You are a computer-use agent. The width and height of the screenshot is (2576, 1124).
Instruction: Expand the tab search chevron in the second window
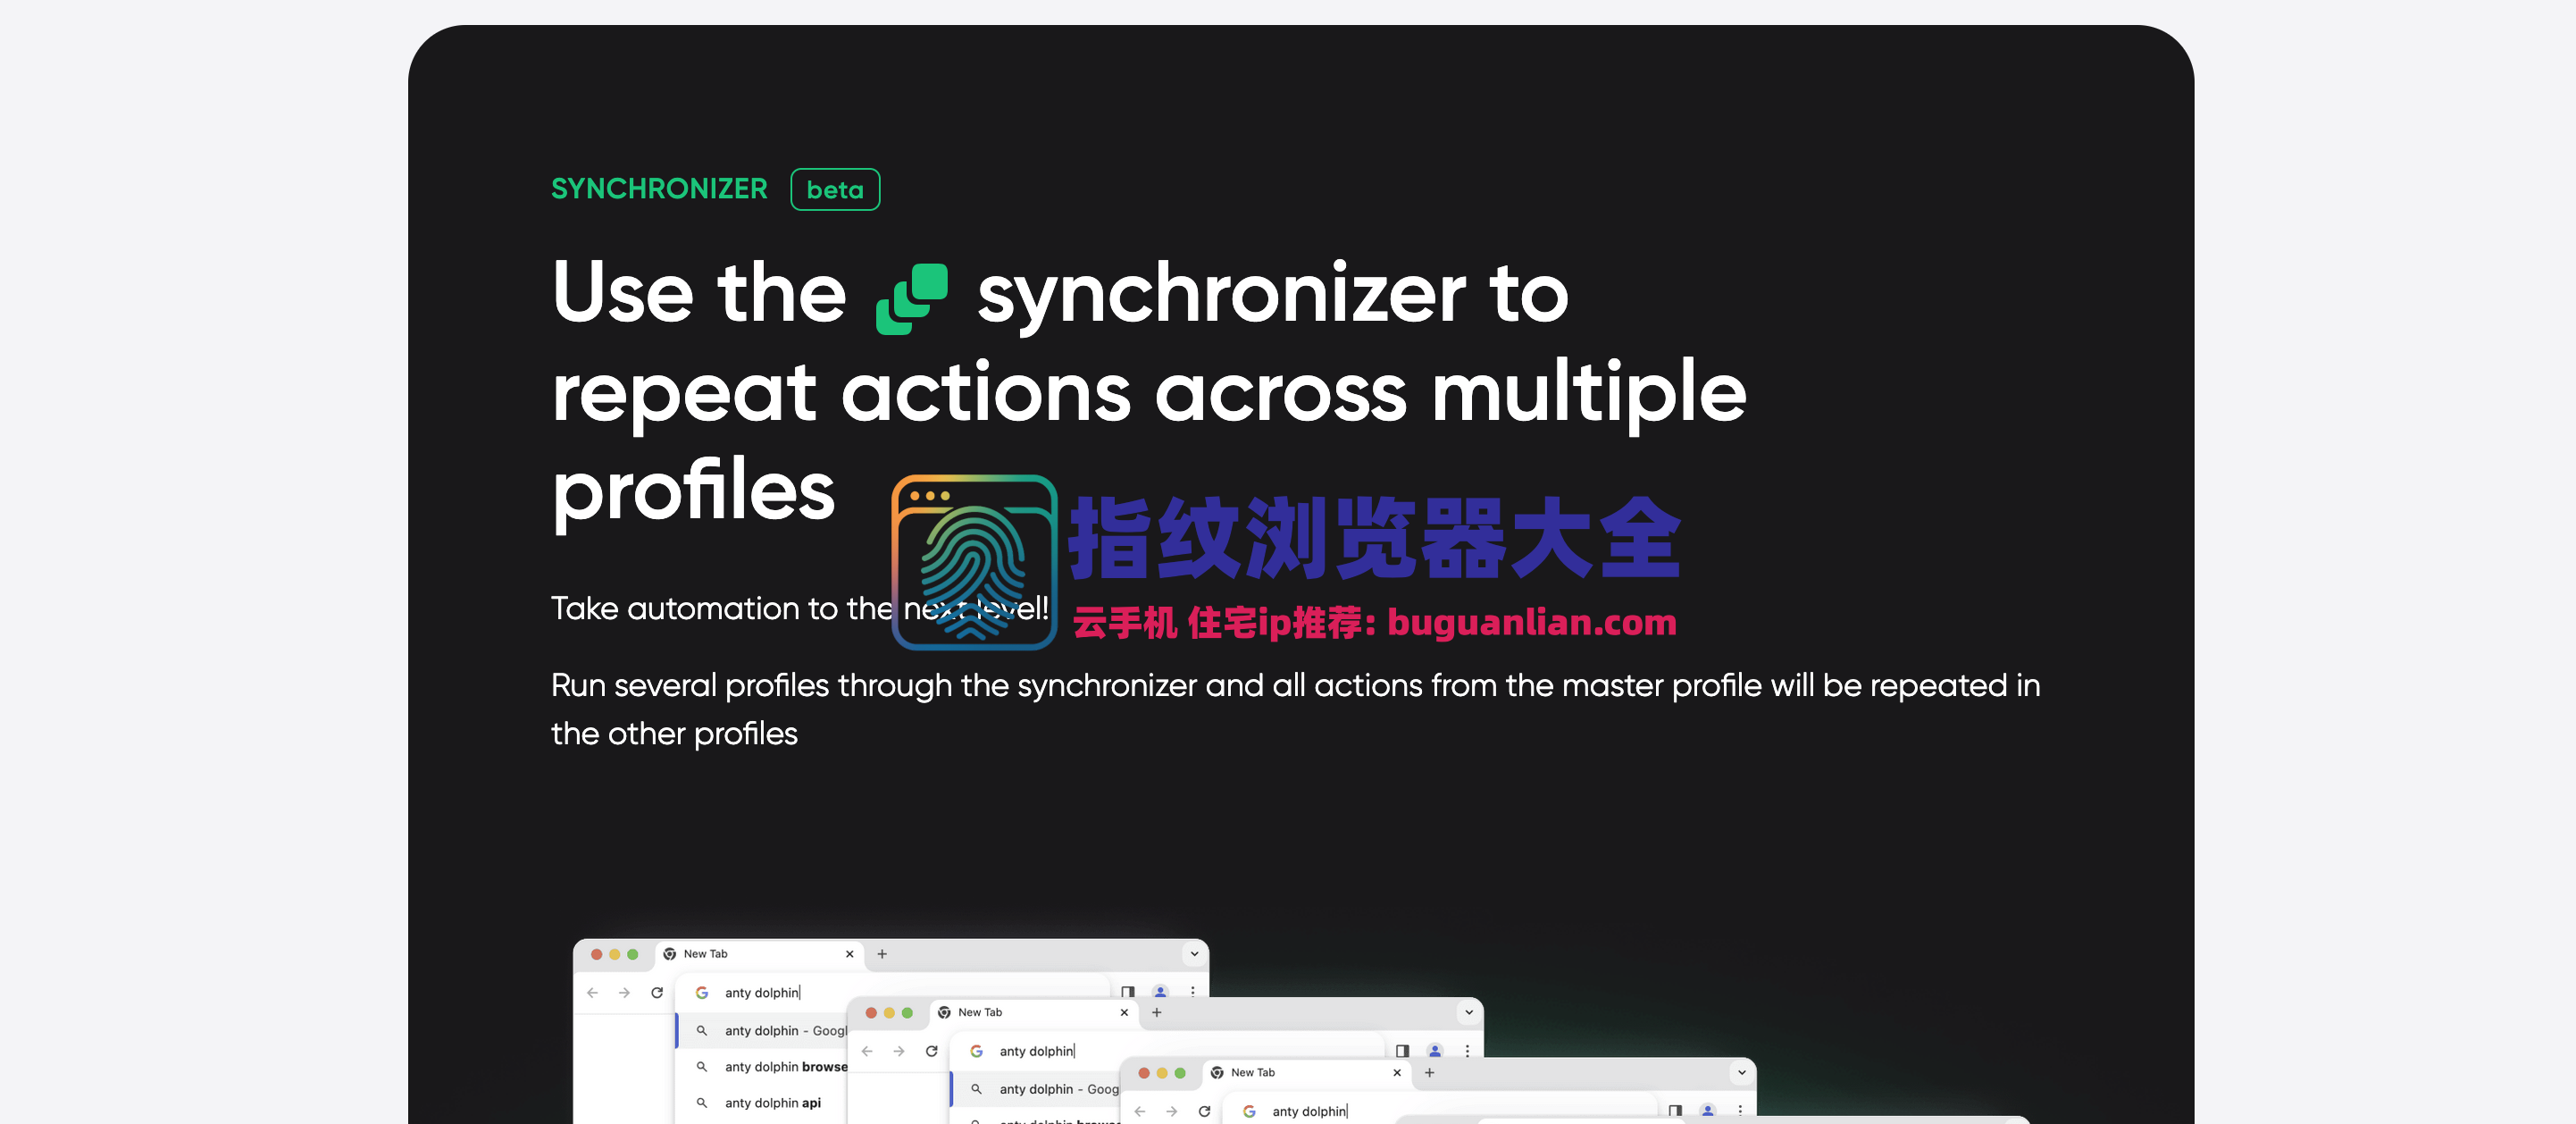1468,1011
